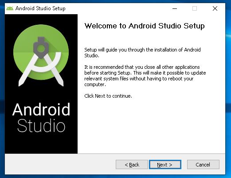Click the gray hinge atop the compass logo

tap(41, 47)
